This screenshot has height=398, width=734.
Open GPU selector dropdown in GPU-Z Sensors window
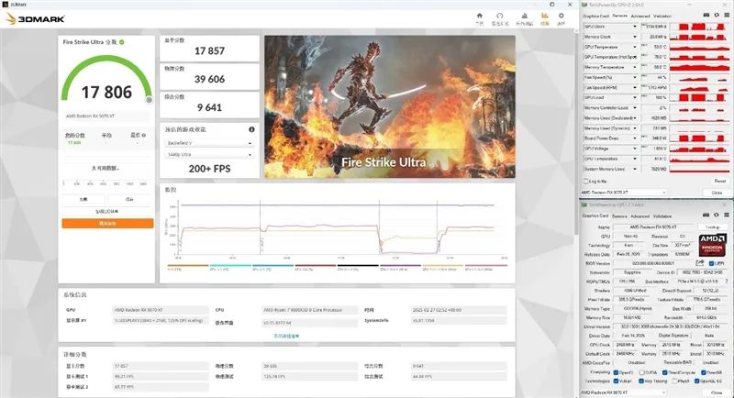(624, 193)
